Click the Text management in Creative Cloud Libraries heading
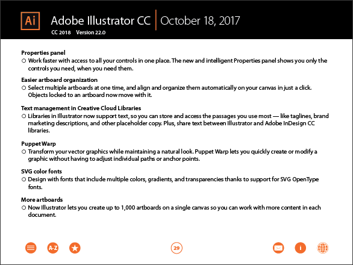This screenshot has height=265, width=353. point(81,108)
